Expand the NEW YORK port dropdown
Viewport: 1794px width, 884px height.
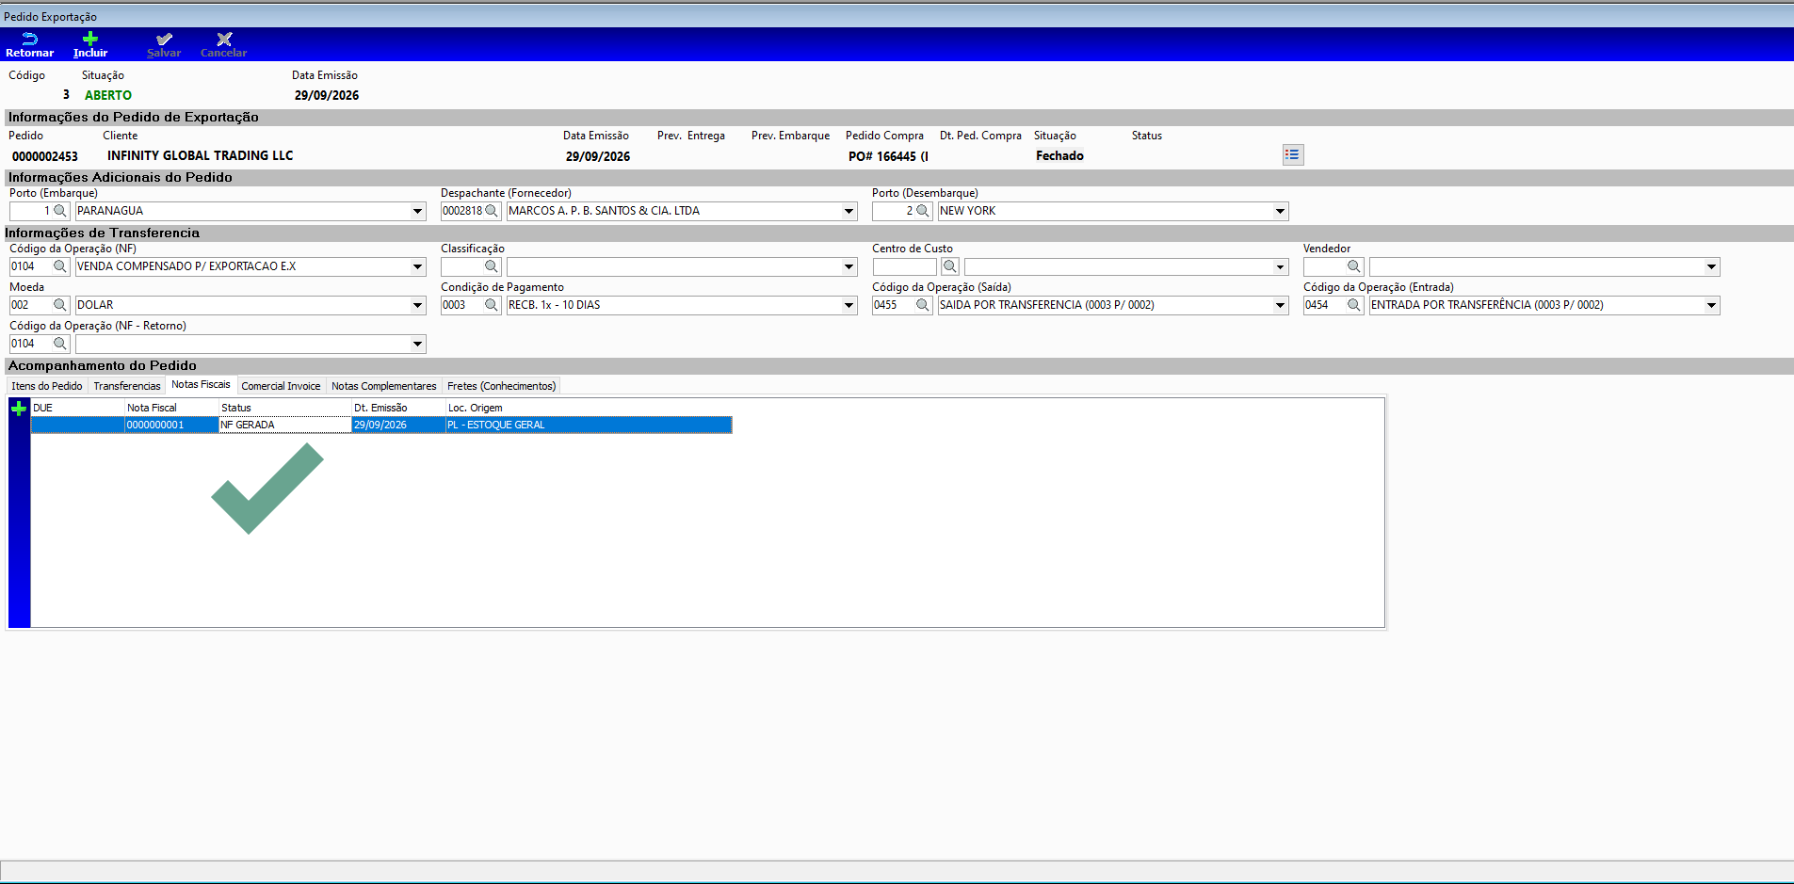1281,211
